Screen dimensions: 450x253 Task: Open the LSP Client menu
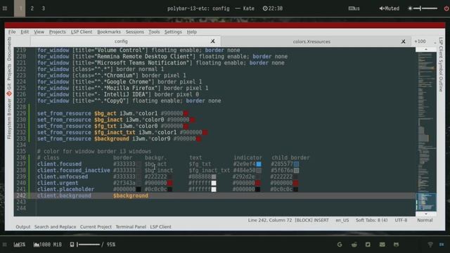click(82, 32)
